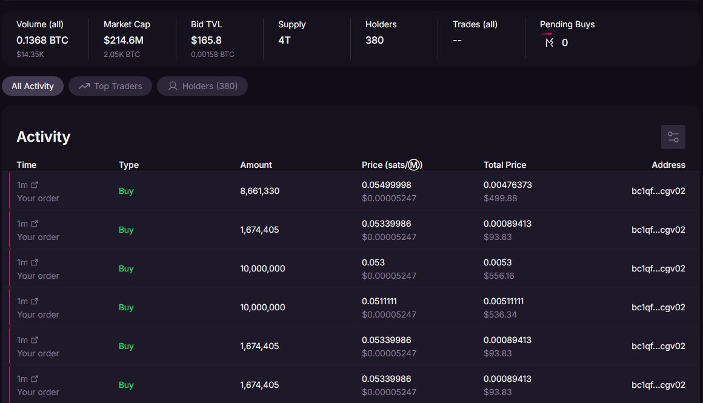The width and height of the screenshot is (703, 403).
Task: Click the total price 0.00511111
Action: point(504,301)
